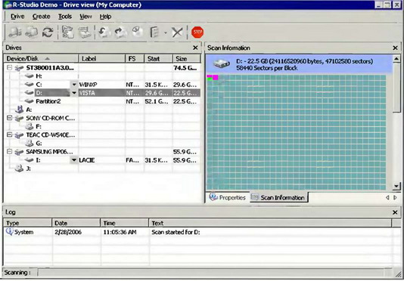Click the second toolbar computer icon
404x281 pixels.
32,32
